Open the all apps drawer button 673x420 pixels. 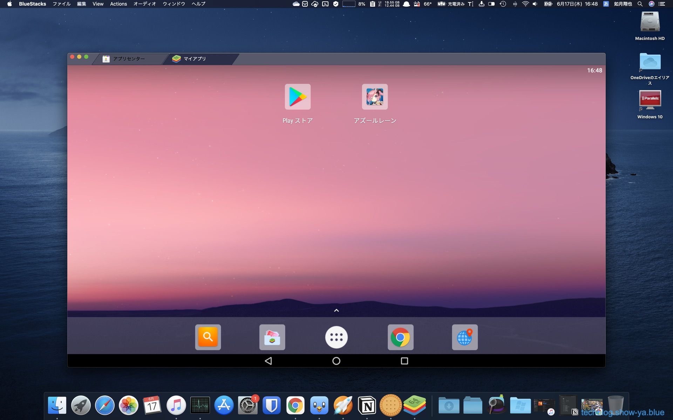point(336,337)
